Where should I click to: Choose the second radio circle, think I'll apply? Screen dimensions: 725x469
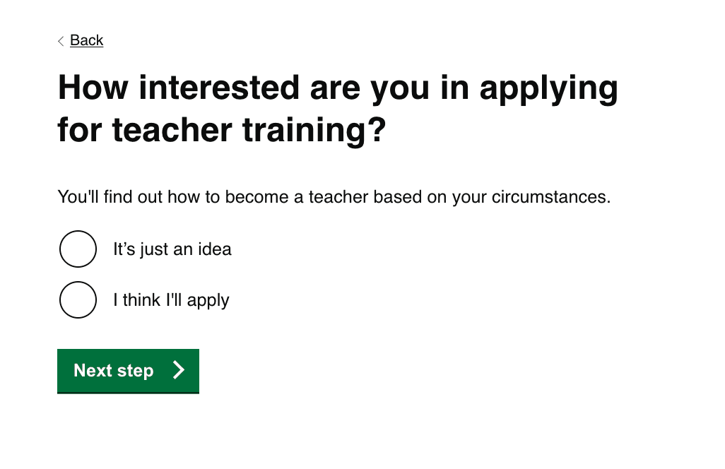point(78,299)
